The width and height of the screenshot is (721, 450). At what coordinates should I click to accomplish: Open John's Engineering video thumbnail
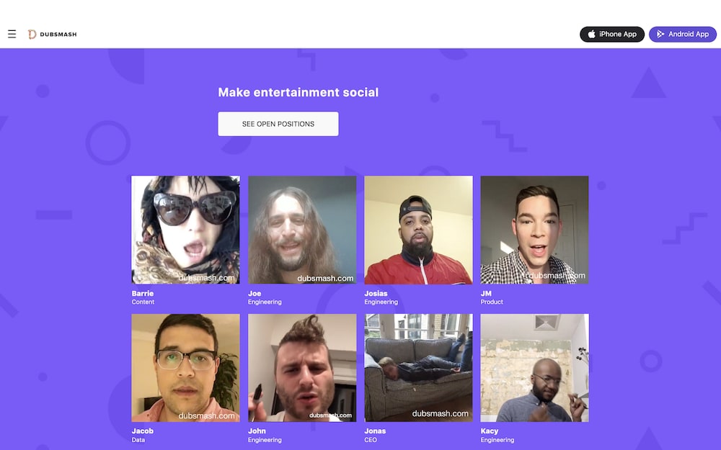coord(302,368)
